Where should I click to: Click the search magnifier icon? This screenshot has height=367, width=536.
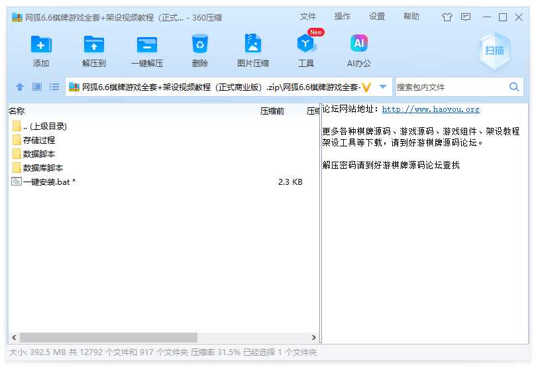pyautogui.click(x=514, y=87)
